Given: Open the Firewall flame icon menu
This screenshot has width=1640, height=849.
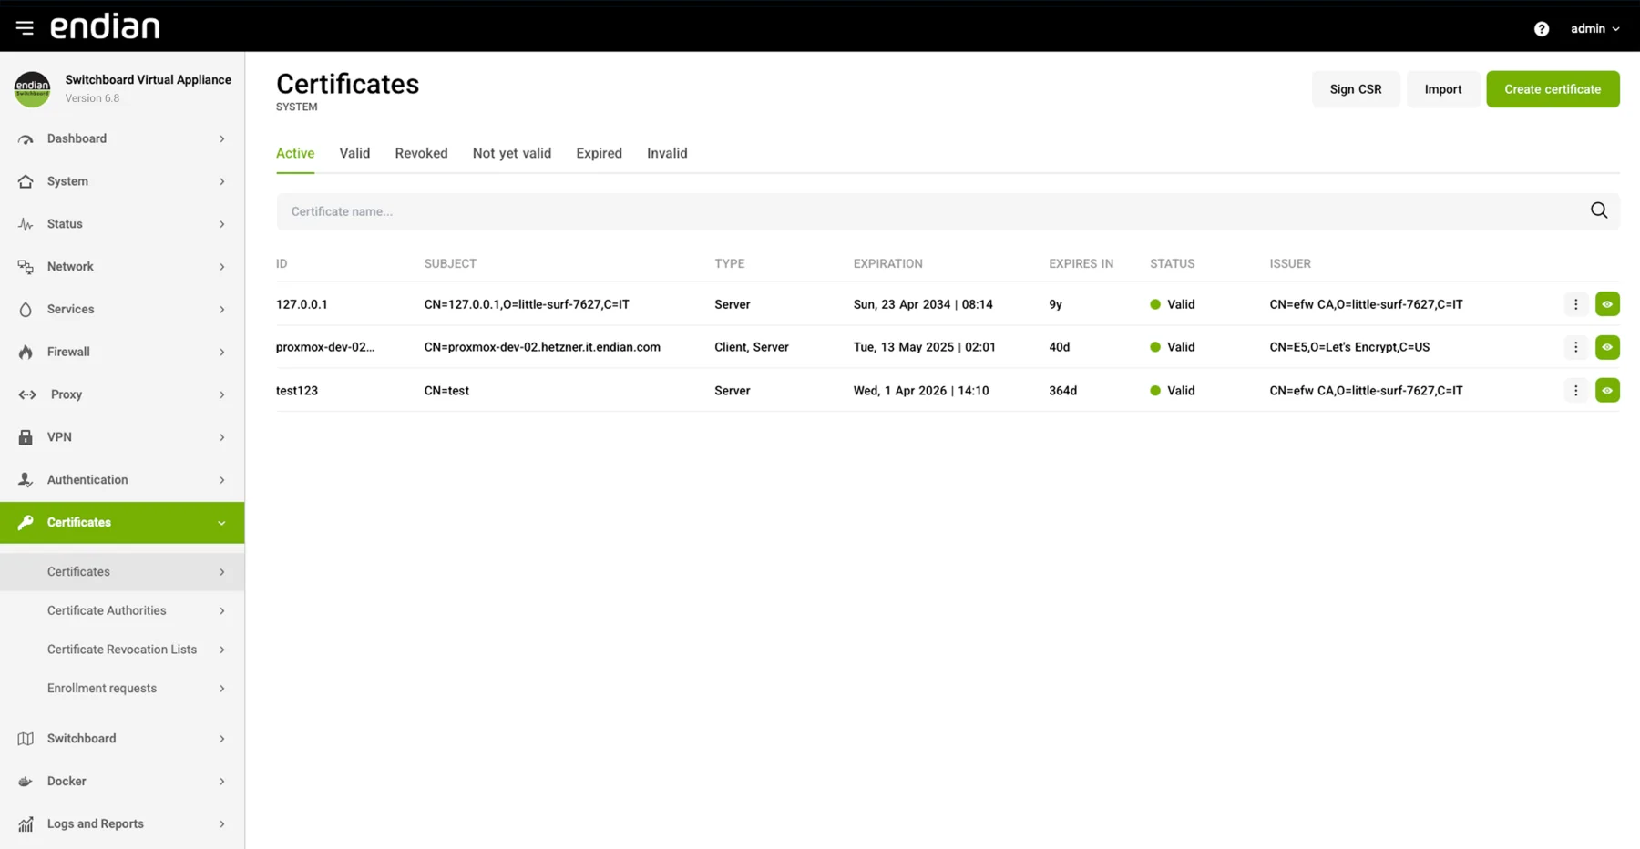Looking at the screenshot, I should click(x=26, y=352).
